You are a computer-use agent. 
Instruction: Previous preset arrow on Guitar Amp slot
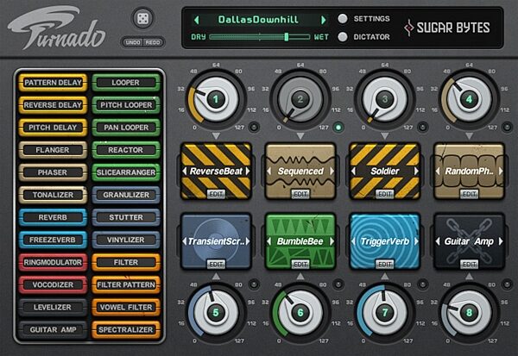(438, 241)
